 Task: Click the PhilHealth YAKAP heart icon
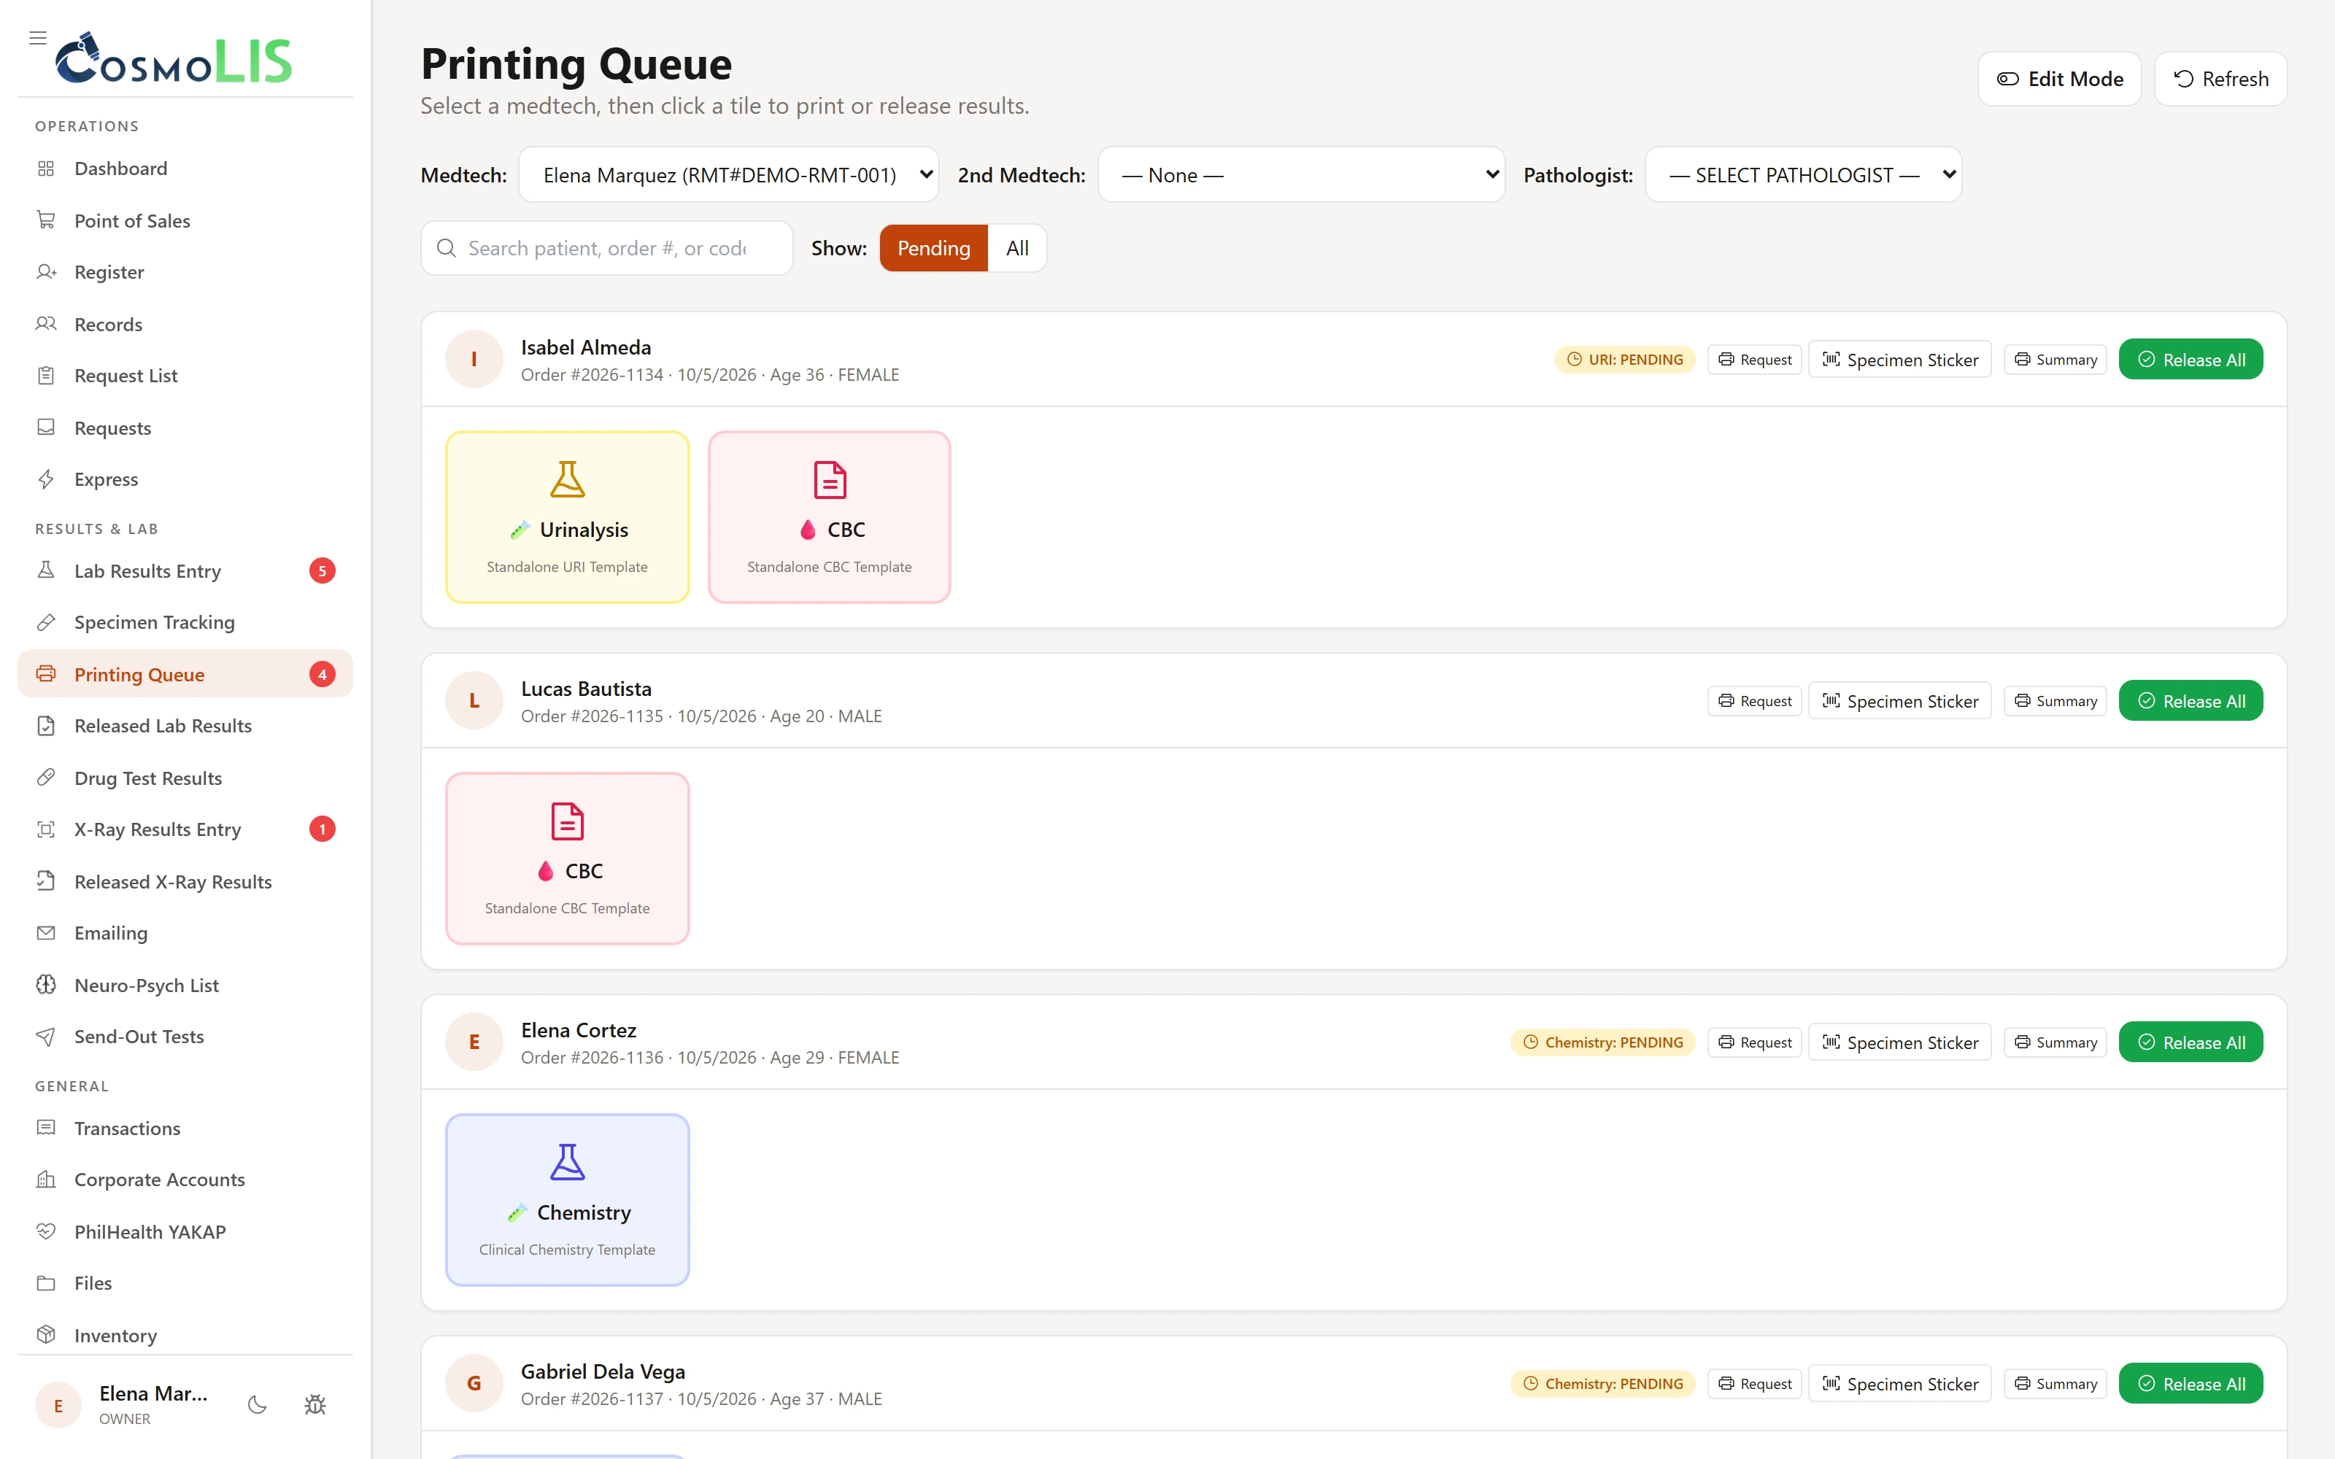(x=45, y=1231)
